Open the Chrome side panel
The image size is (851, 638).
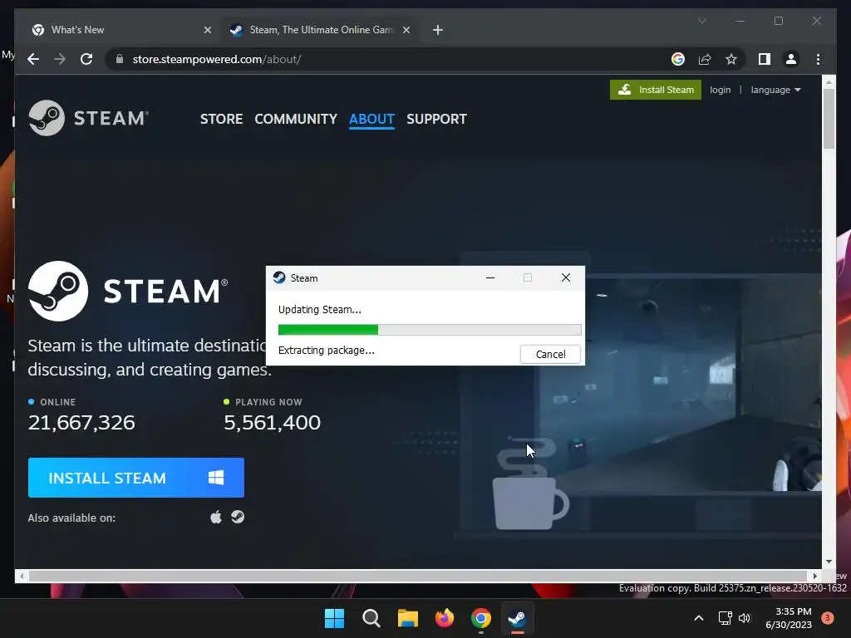[765, 59]
